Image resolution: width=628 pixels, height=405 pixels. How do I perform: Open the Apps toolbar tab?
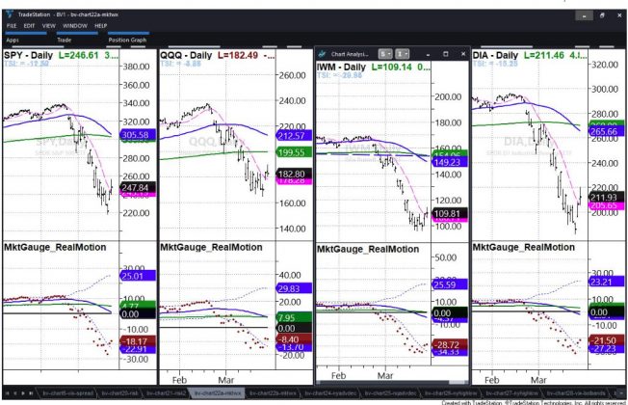(x=13, y=40)
